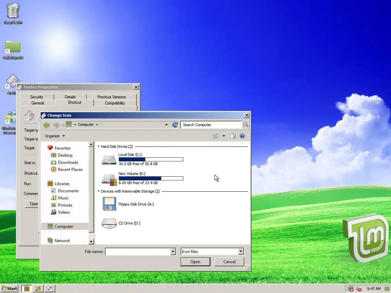391x293 pixels.
Task: Open the dropdown arrow after Computer breadcrumb
Action: (97, 124)
